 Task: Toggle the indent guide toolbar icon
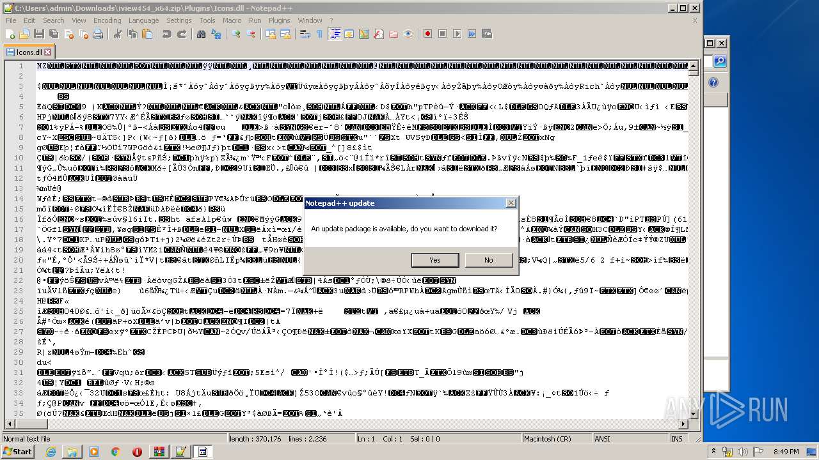click(335, 34)
